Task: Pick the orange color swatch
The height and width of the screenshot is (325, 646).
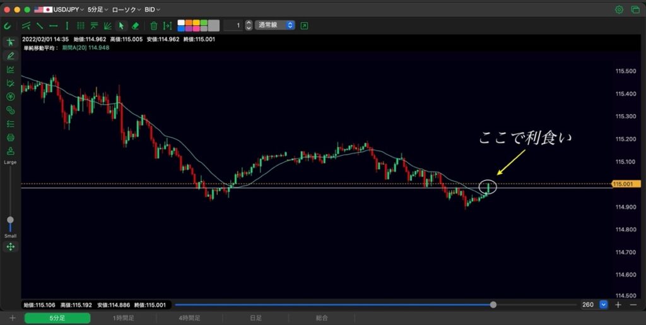Action: [x=188, y=23]
